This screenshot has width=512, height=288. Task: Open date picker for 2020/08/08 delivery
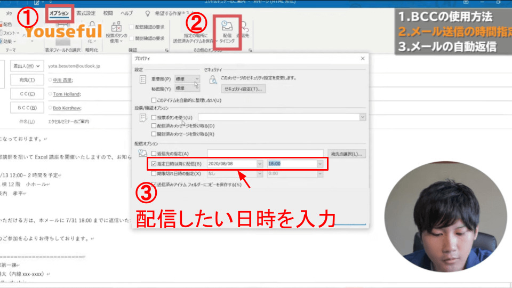coord(260,164)
